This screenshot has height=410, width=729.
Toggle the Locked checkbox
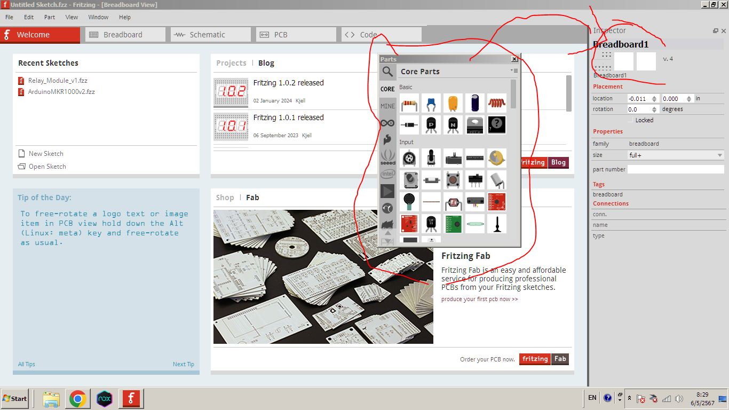[630, 120]
